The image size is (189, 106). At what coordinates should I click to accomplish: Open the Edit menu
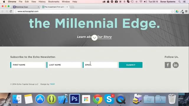tap(27, 2)
